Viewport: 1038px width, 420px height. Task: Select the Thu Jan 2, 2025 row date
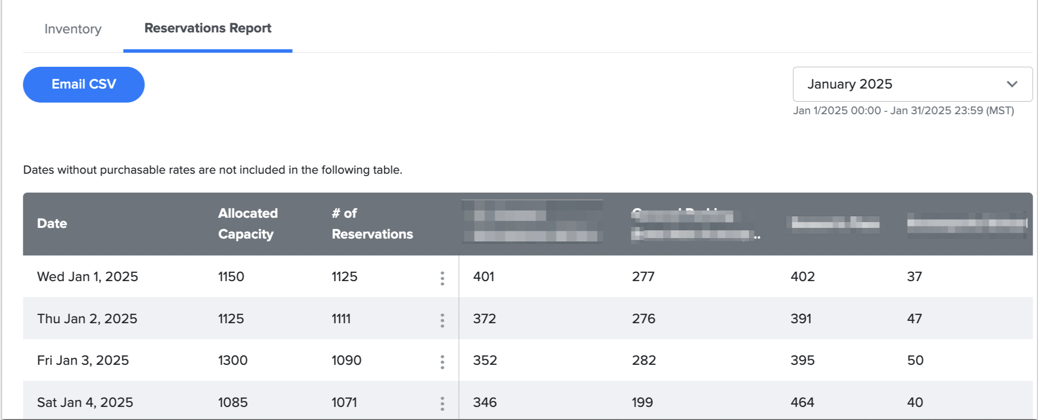pos(87,319)
